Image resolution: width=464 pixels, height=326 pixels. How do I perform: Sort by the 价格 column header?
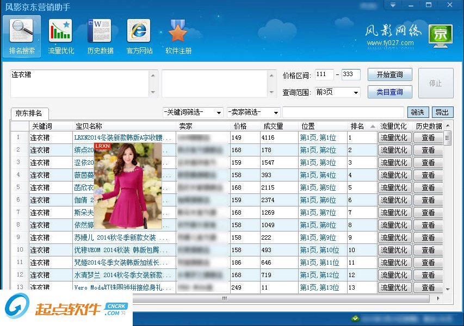(x=245, y=126)
